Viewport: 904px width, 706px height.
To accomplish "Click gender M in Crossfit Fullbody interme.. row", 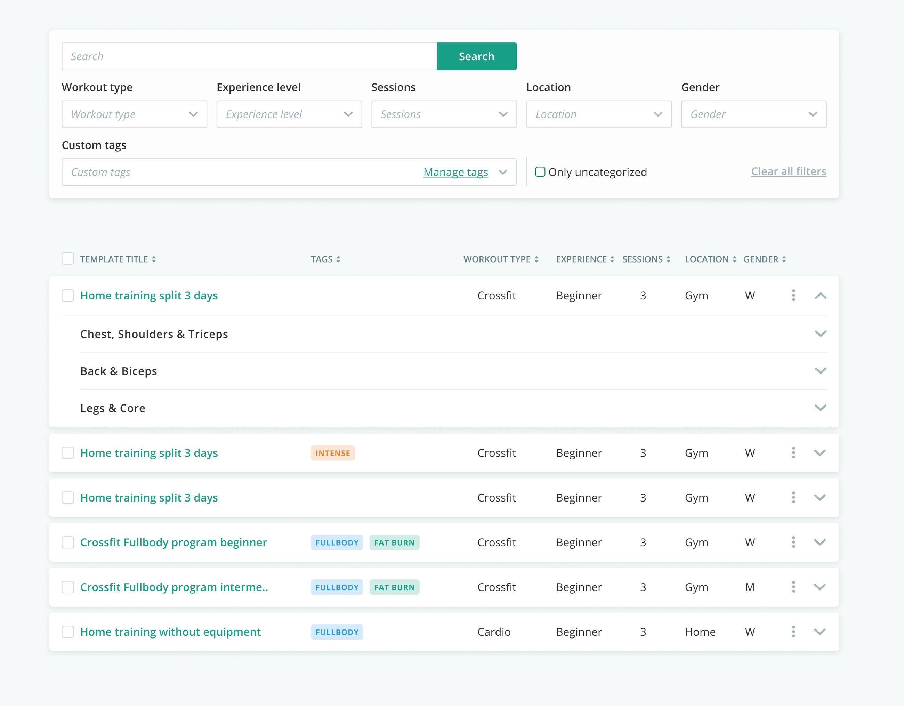I will pos(750,587).
